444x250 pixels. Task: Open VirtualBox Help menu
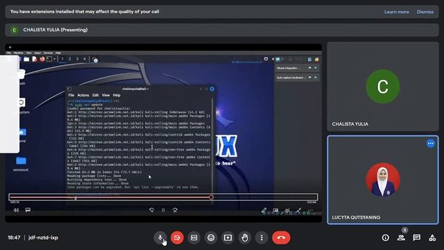58,53
